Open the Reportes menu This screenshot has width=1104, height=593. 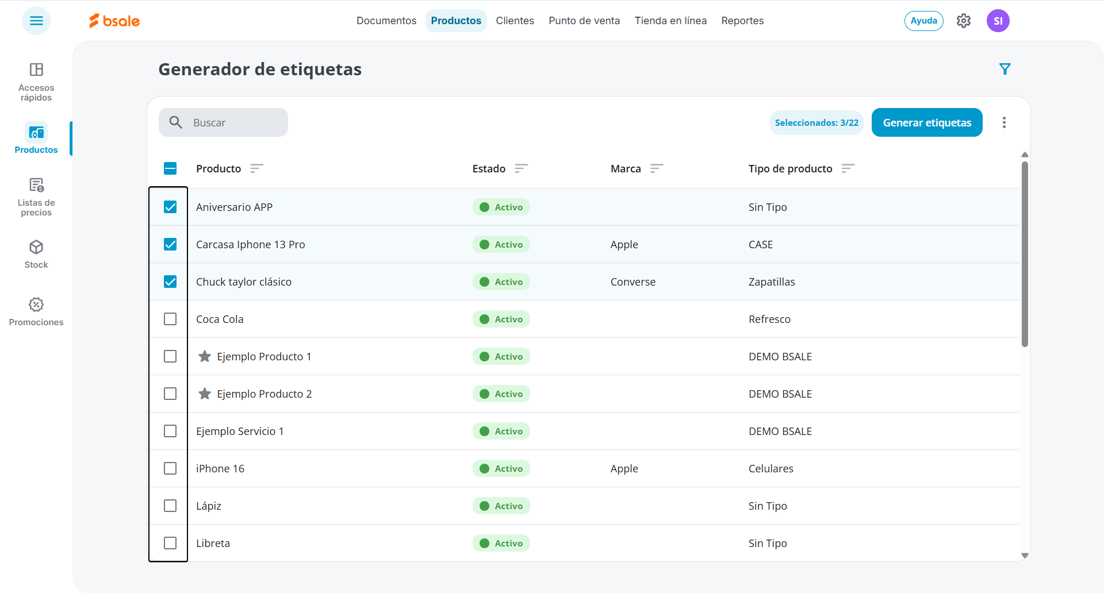pos(742,21)
